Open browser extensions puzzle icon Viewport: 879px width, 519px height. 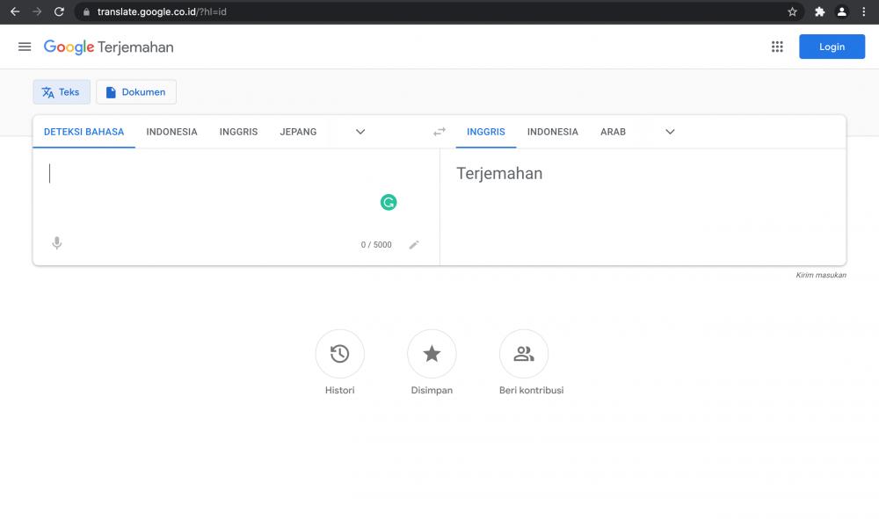click(x=819, y=11)
